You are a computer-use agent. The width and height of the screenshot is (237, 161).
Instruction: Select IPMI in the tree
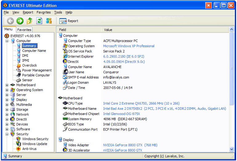pos(26,60)
